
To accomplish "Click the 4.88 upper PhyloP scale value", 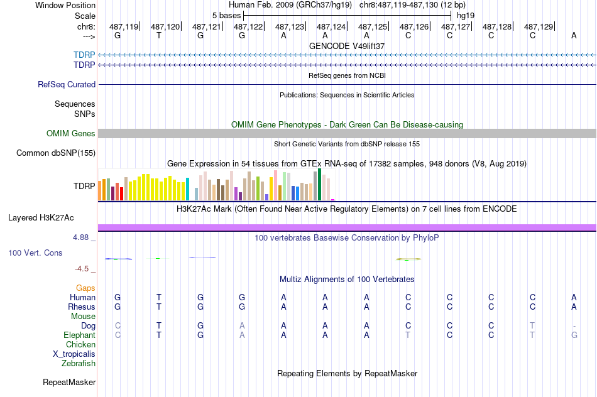I will (x=80, y=237).
